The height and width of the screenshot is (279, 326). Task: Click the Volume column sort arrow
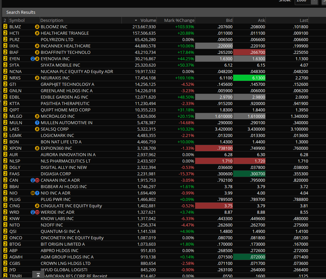(136, 21)
